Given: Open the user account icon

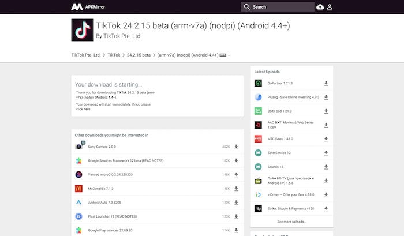Looking at the screenshot, I should point(330,7).
